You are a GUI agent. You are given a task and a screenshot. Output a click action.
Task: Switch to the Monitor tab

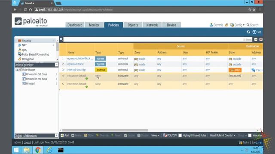pyautogui.click(x=94, y=25)
